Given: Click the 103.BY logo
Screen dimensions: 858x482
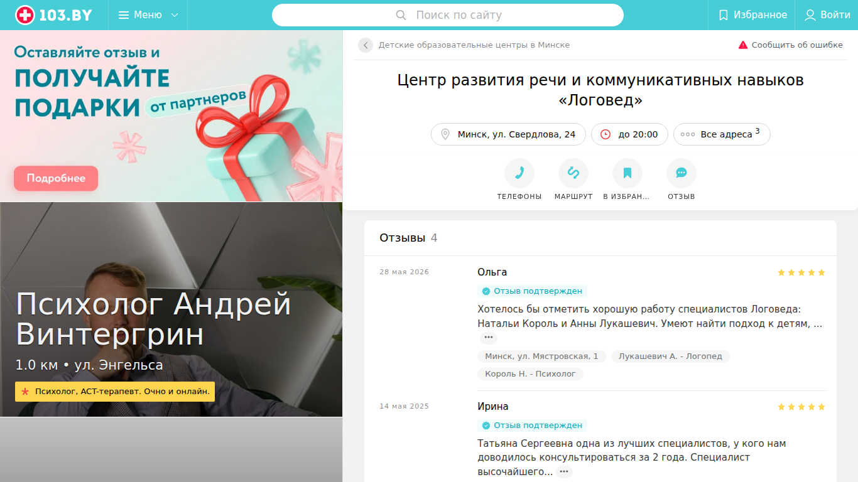Looking at the screenshot, I should point(53,15).
